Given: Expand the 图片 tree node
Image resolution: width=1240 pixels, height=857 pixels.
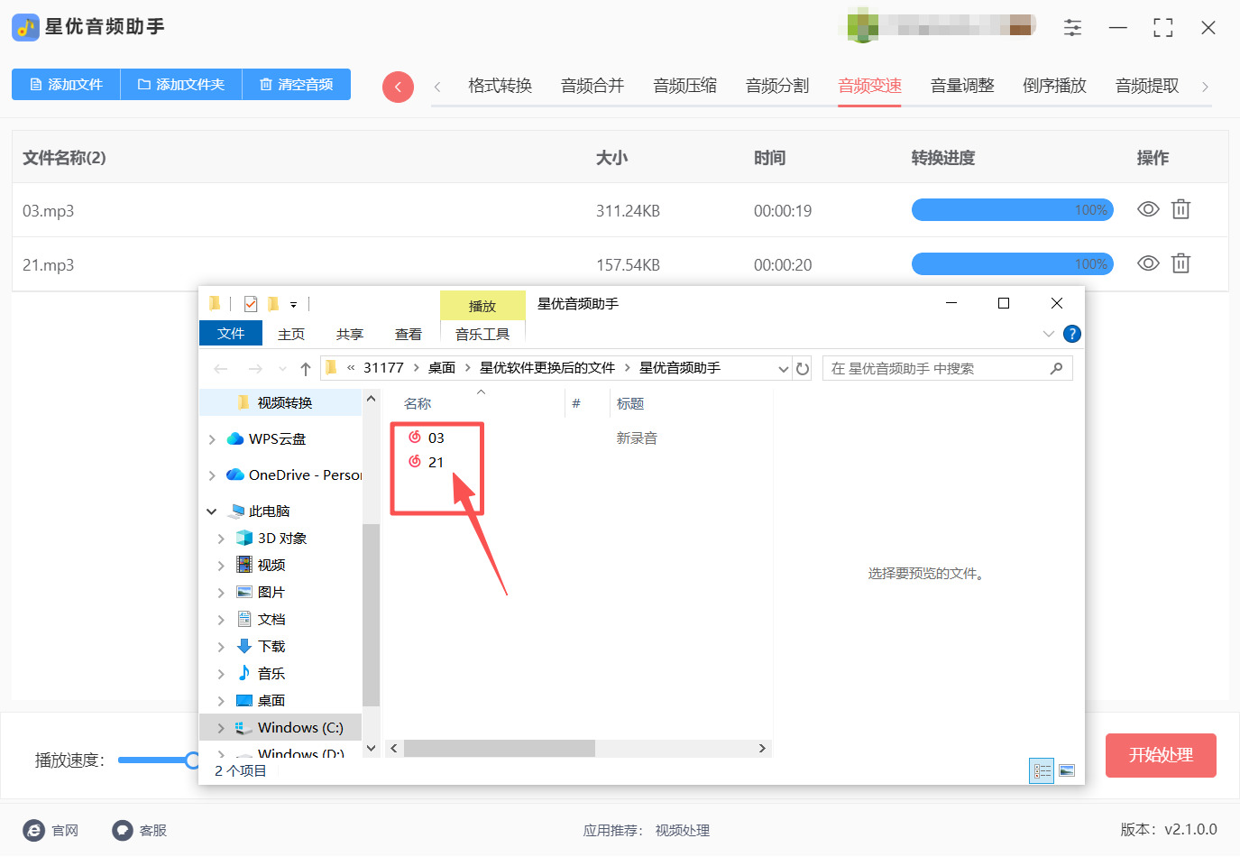Looking at the screenshot, I should pyautogui.click(x=221, y=593).
